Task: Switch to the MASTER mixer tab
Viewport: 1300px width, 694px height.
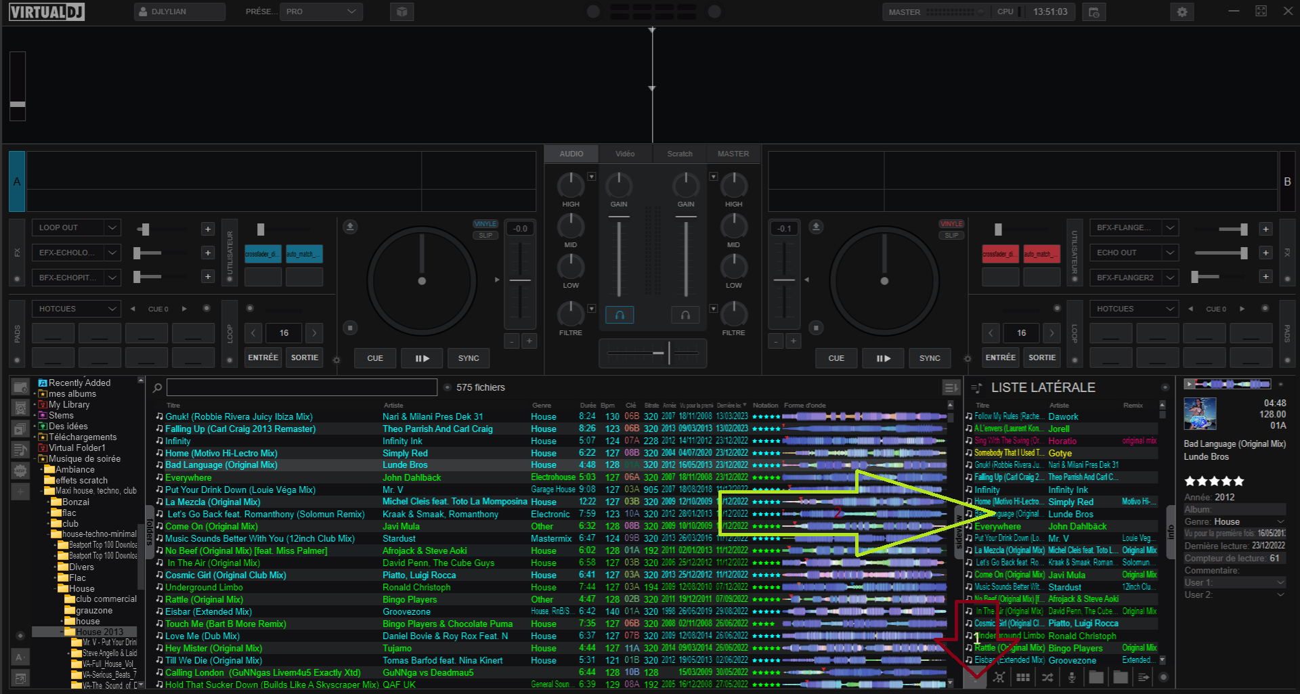Action: (733, 154)
